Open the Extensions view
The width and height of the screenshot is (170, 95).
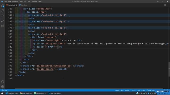tap(2, 26)
